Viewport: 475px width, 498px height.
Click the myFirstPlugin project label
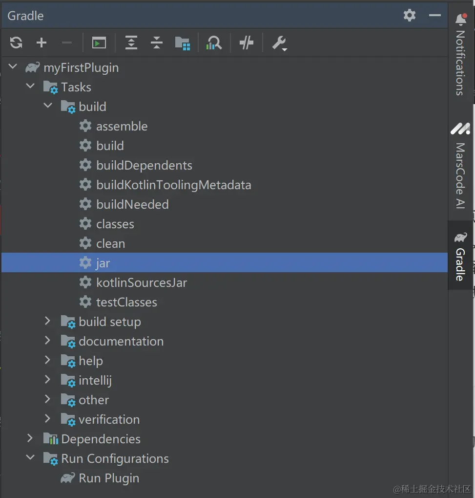(81, 68)
